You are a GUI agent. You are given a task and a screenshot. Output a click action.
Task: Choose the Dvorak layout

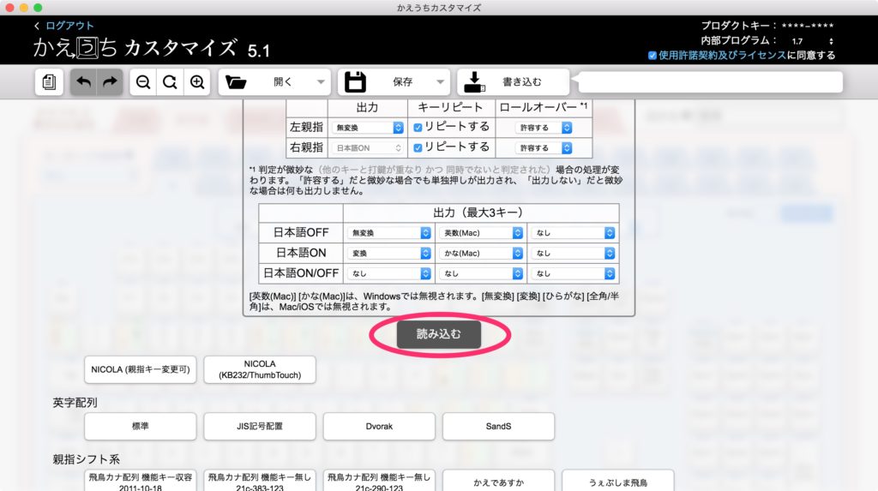click(379, 426)
